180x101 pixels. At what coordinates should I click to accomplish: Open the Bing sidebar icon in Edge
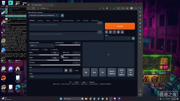(x=140, y=8)
